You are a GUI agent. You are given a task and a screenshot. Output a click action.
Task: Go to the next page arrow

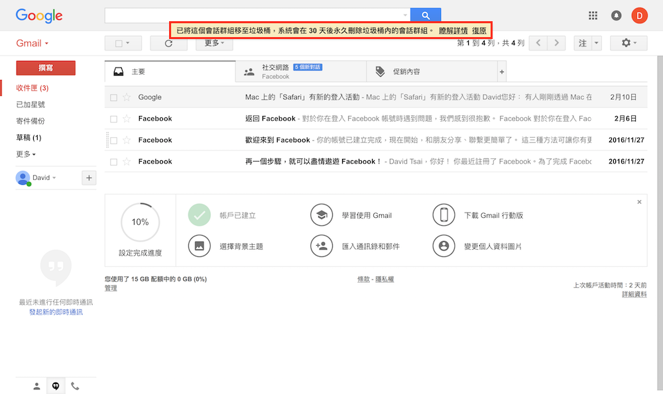[557, 43]
